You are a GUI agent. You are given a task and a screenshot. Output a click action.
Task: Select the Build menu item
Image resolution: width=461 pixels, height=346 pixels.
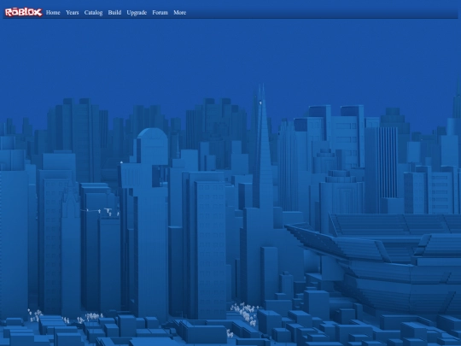coord(114,13)
